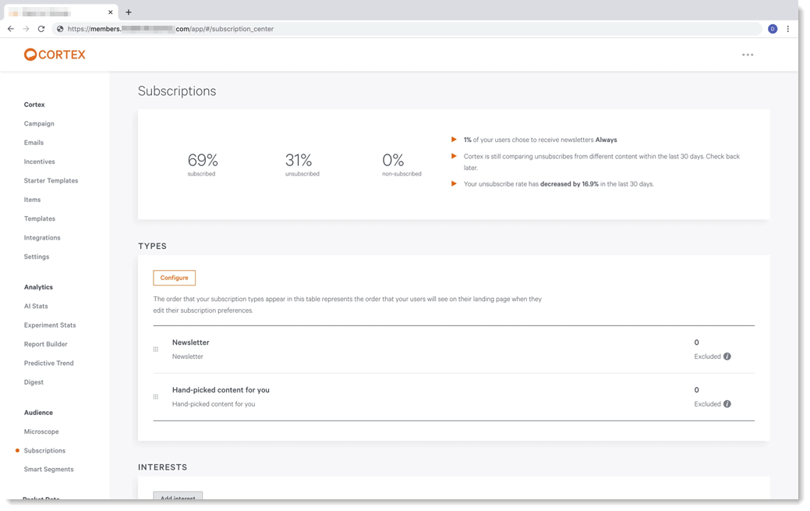The width and height of the screenshot is (810, 511).
Task: Click the unsubscribe rate decreased by 16.9% insight
Action: 558,184
